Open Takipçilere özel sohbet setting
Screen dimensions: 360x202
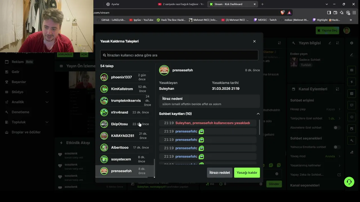[315, 118]
